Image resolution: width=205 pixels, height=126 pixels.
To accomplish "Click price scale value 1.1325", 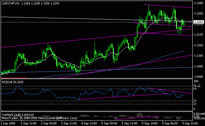I will click(199, 14).
